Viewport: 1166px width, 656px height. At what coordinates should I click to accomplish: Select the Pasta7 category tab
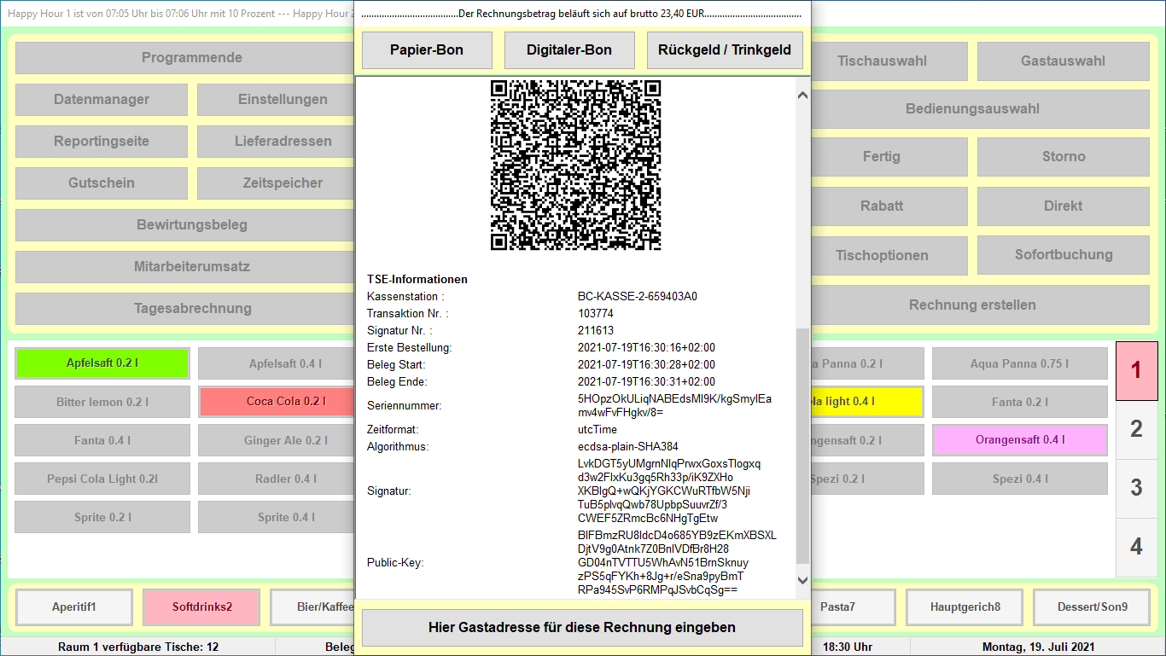click(853, 607)
